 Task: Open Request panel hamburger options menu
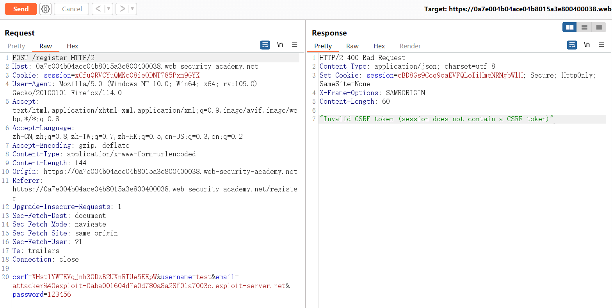tap(295, 45)
